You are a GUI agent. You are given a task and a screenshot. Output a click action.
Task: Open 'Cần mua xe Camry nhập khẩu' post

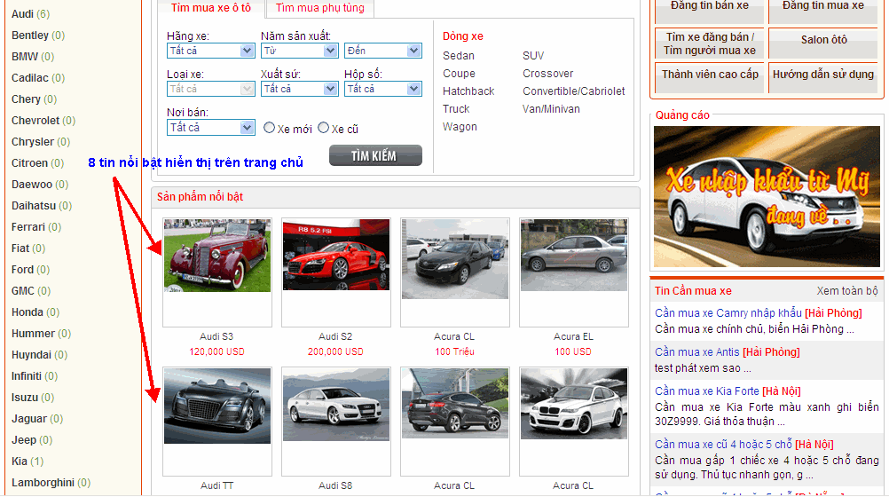(x=728, y=312)
